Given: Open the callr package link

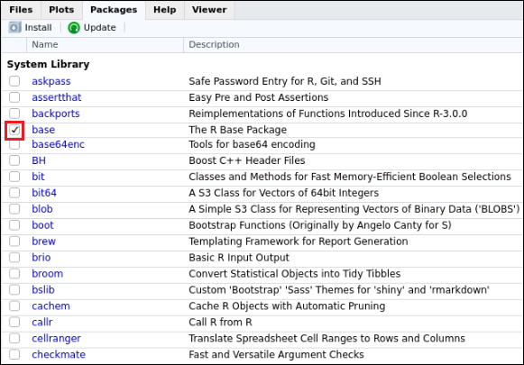Looking at the screenshot, I should tap(42, 323).
